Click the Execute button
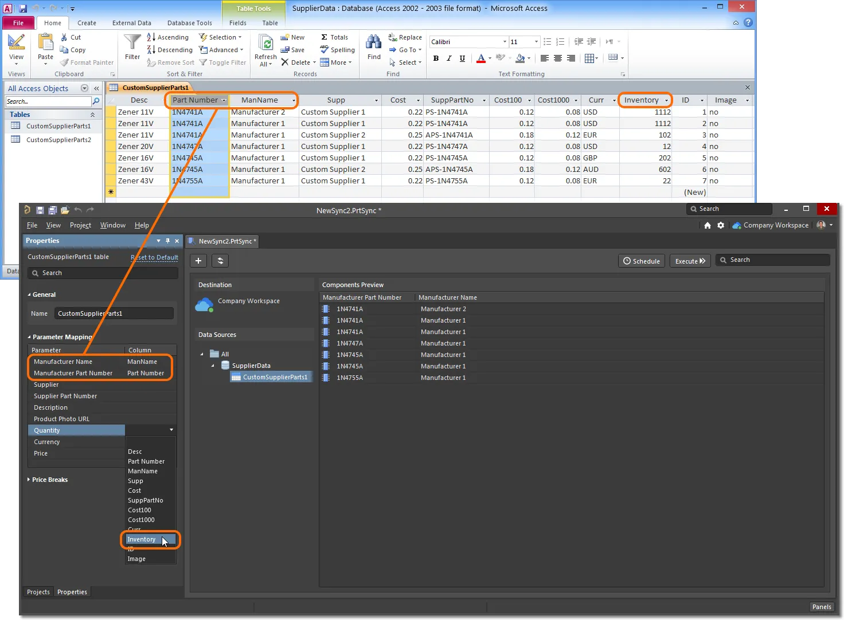Image resolution: width=844 pixels, height=620 pixels. [x=690, y=261]
